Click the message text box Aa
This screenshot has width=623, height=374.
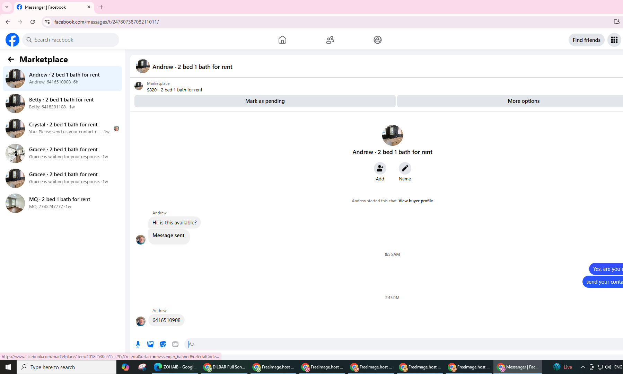click(x=404, y=344)
